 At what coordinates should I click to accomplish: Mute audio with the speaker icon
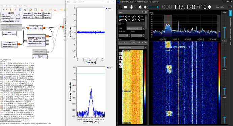tap(146, 7)
